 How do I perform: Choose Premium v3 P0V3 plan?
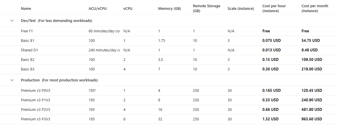(34, 91)
